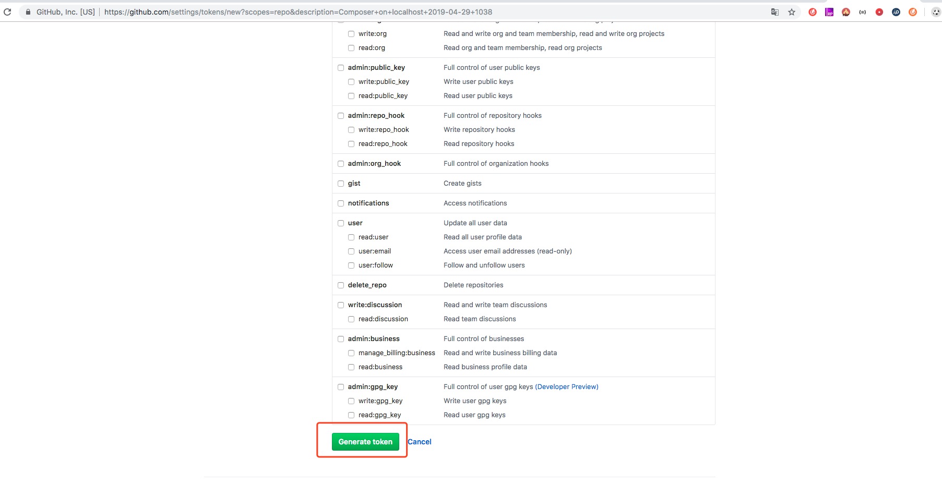Click the Cancel link
This screenshot has height=484, width=942.
419,442
